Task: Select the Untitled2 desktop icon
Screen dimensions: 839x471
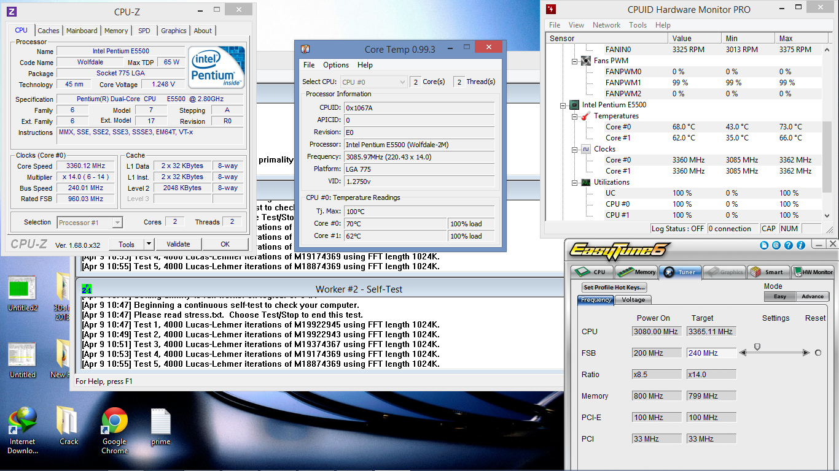Action: pyautogui.click(x=23, y=294)
